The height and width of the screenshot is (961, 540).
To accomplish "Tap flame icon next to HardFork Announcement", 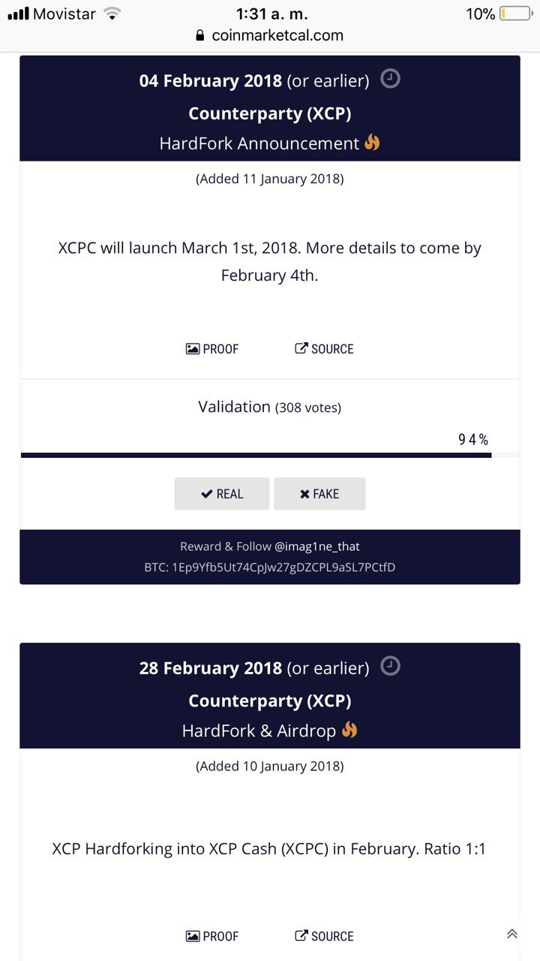I will 372,142.
